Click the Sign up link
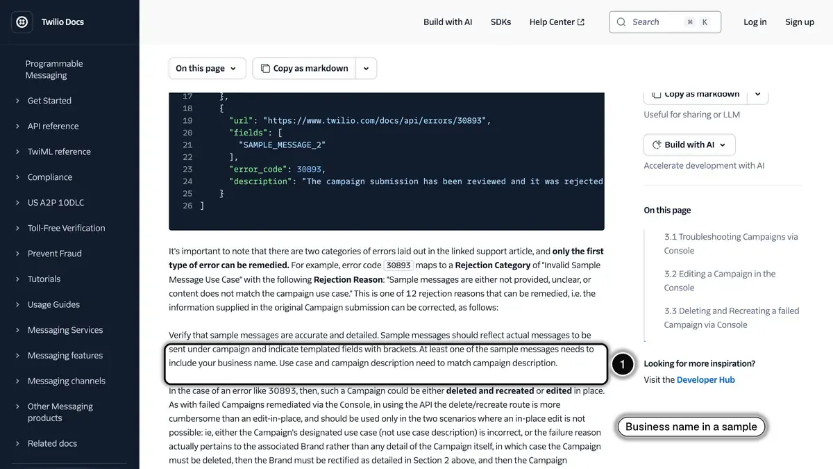The width and height of the screenshot is (833, 469). (x=800, y=22)
